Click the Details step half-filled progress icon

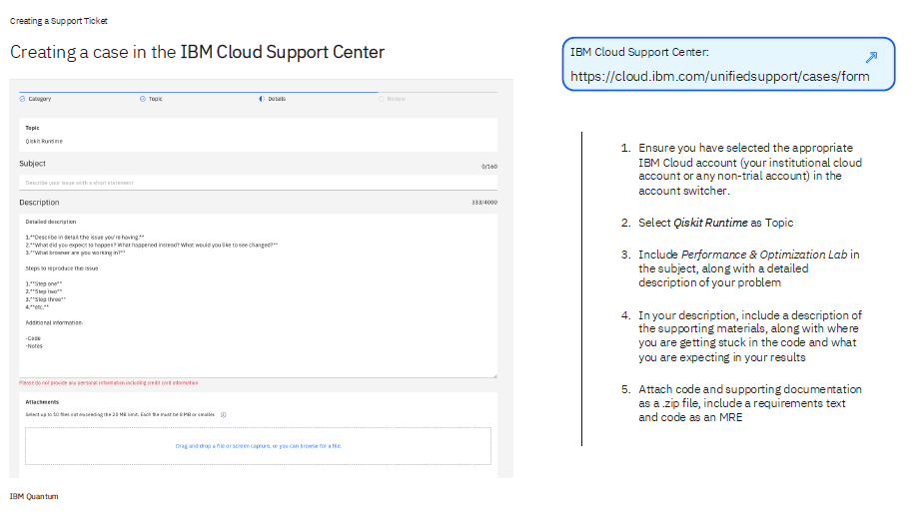tap(262, 99)
